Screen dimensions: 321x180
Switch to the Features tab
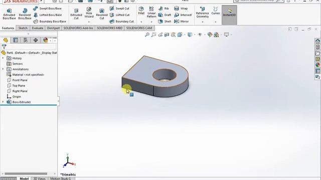(x=8, y=28)
